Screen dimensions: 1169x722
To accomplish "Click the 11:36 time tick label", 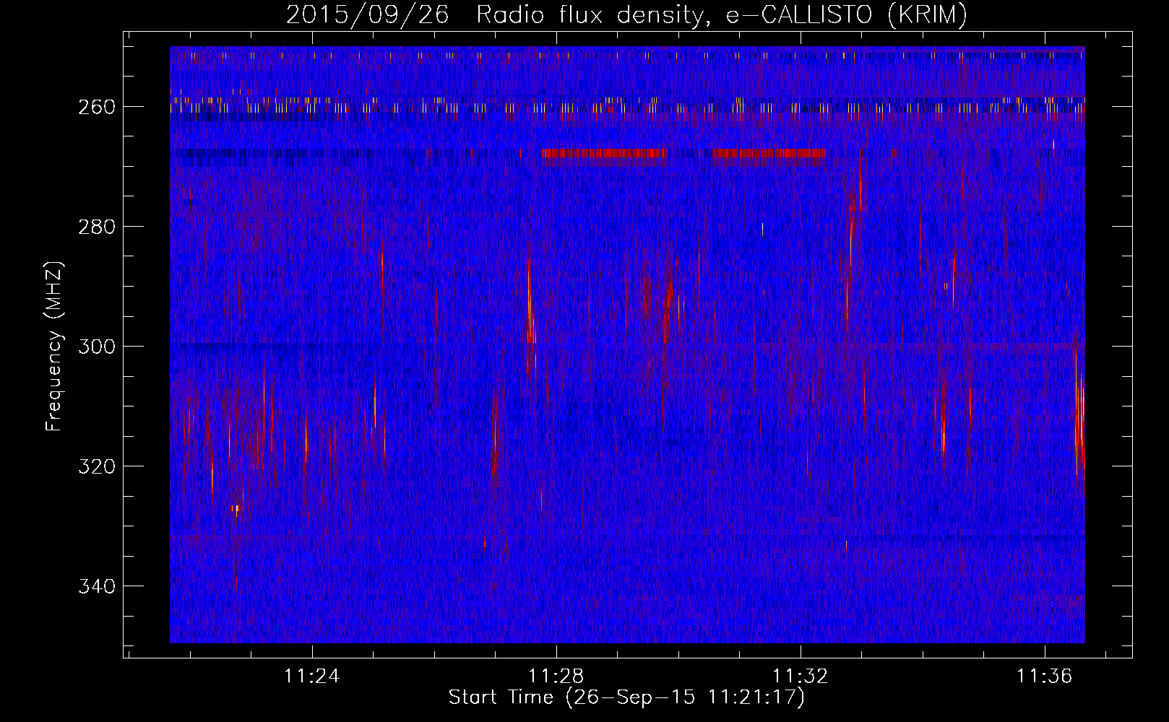I will 1044,677.
